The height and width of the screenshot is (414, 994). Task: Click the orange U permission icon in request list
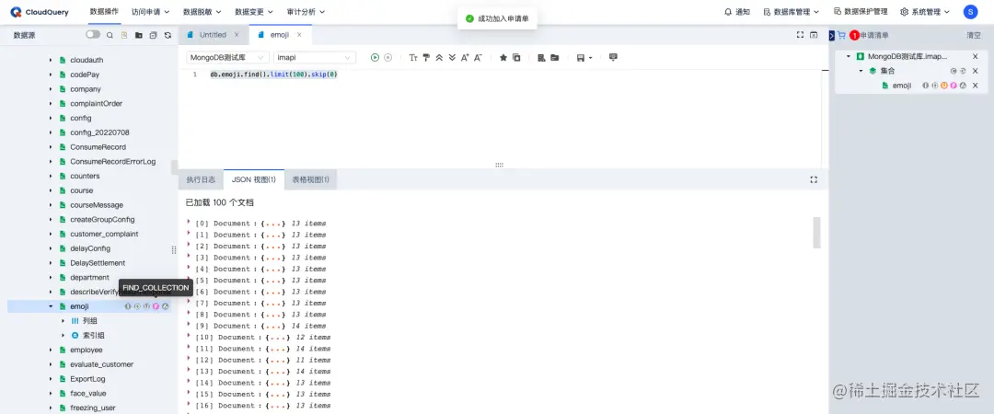click(944, 86)
